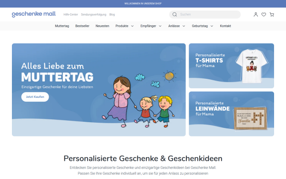Viewport: 286px width, 179px height.
Task: Click the white T-shirt product image
Action: [252, 66]
